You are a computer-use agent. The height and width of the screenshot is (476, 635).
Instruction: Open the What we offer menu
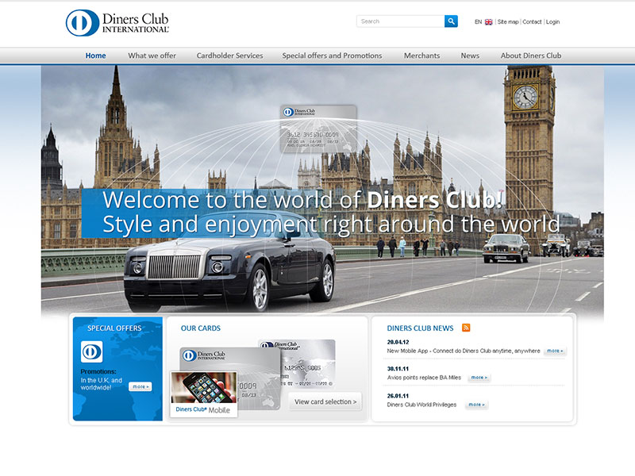click(x=152, y=56)
